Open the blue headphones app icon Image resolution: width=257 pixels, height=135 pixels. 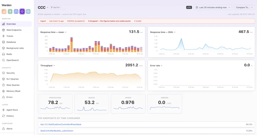[x=16, y=12]
